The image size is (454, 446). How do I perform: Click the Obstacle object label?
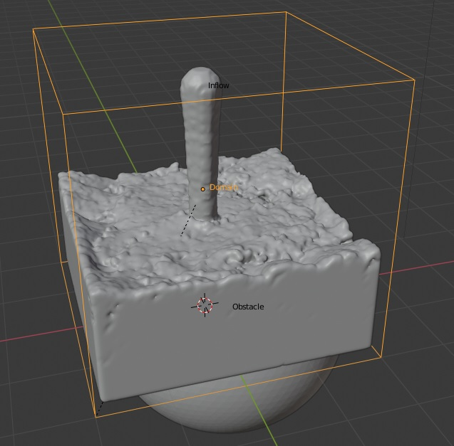247,307
